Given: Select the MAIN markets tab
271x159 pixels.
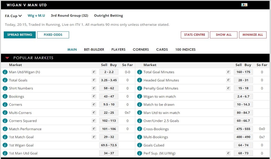Looking at the screenshot, I should tap(72, 50).
